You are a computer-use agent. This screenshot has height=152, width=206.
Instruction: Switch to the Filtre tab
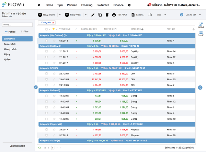click(25, 31)
